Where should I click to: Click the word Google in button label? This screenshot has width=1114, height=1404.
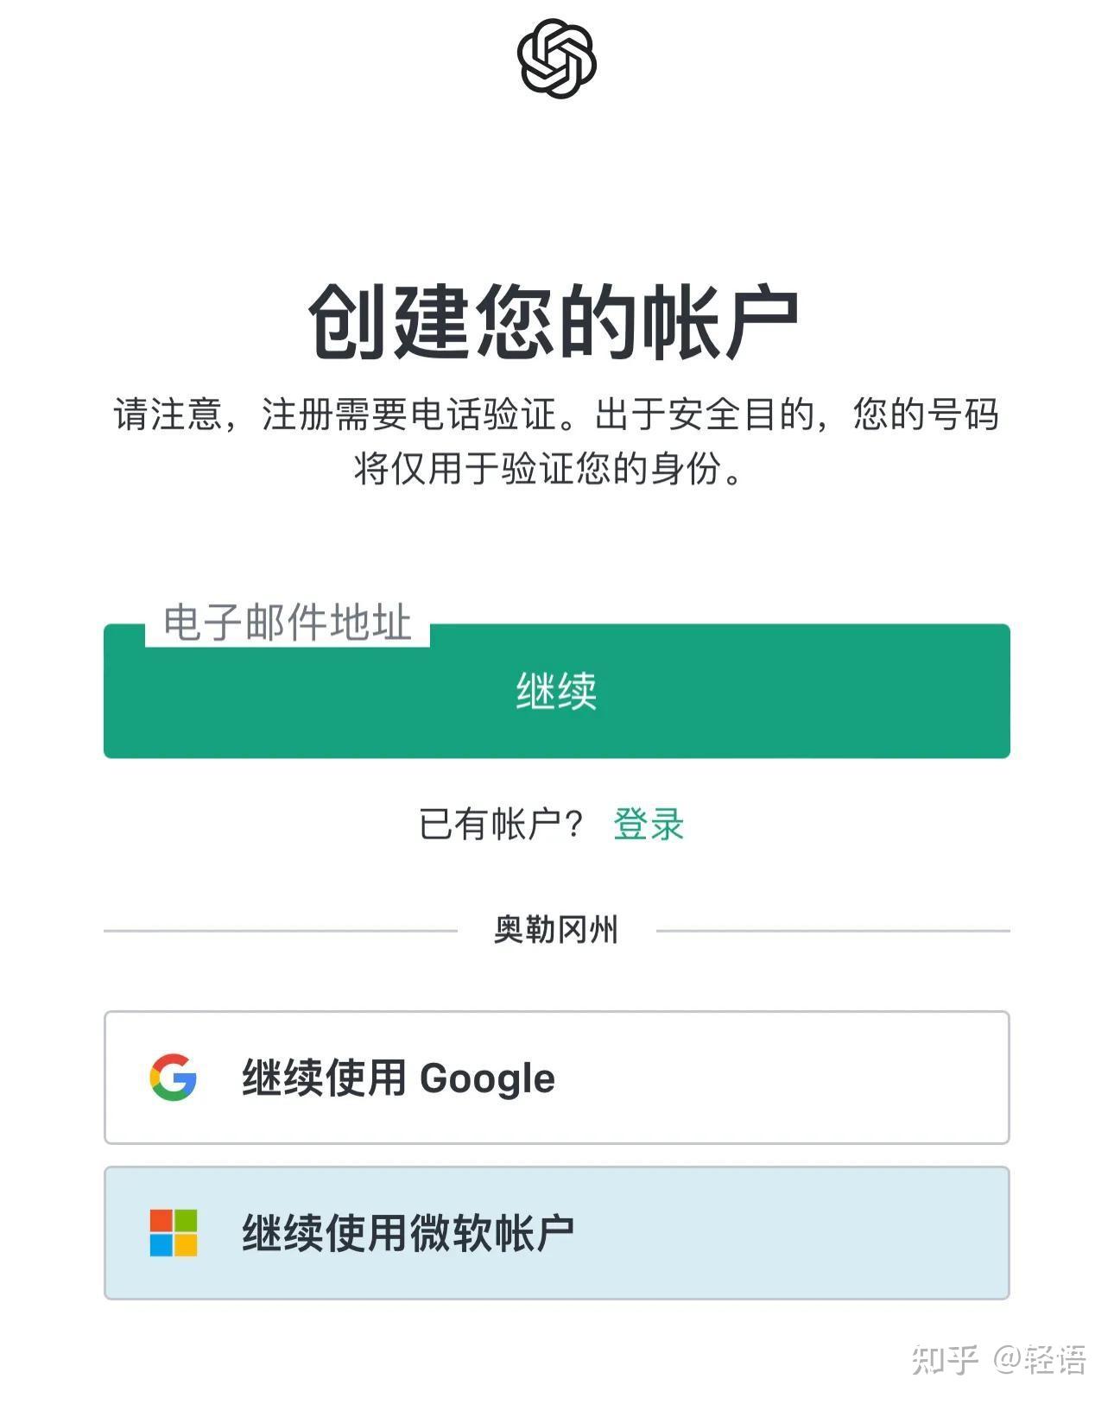pyautogui.click(x=487, y=1078)
